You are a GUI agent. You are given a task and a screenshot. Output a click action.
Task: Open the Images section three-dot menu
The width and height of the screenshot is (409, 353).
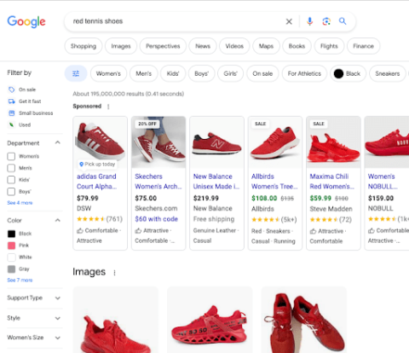click(114, 273)
